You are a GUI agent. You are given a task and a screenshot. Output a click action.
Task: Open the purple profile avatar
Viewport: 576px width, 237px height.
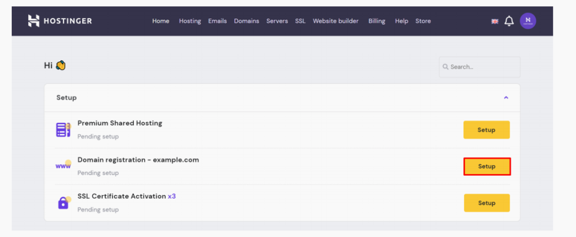(528, 21)
